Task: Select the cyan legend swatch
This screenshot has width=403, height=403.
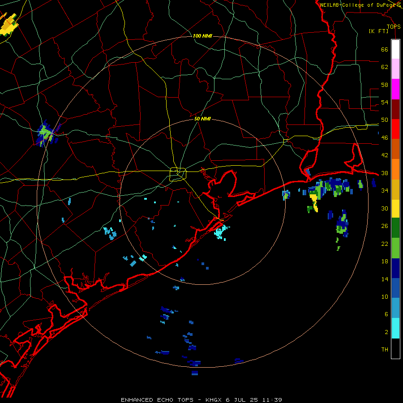Action: click(x=395, y=328)
